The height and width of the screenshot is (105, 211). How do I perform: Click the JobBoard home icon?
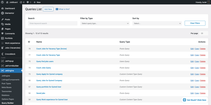pos(7,2)
